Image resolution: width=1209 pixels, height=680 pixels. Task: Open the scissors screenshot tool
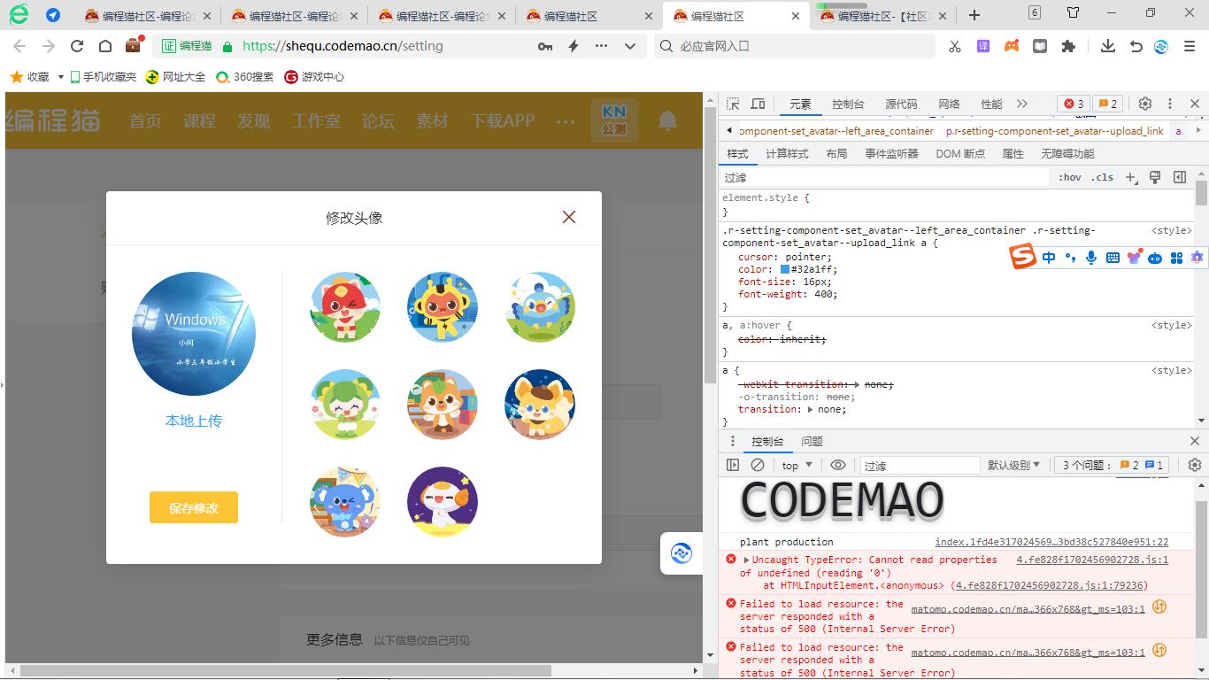[x=955, y=46]
